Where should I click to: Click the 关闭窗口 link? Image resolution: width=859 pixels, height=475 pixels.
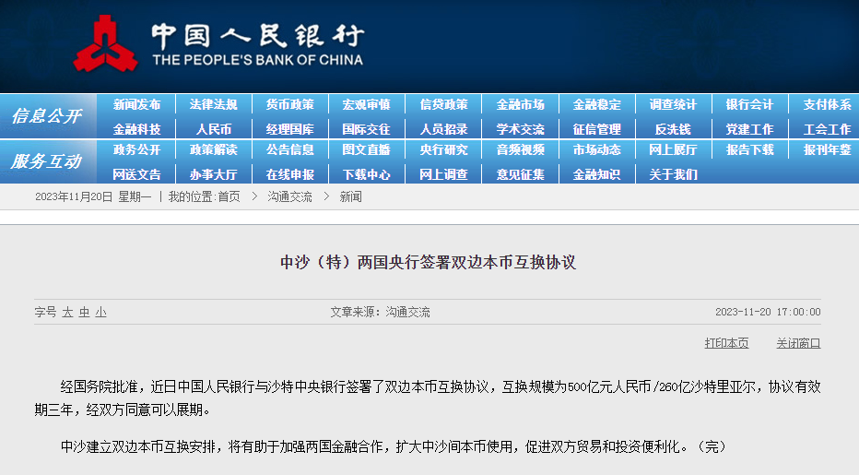(x=798, y=343)
